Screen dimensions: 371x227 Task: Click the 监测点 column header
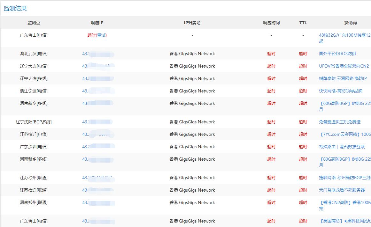pyautogui.click(x=34, y=23)
